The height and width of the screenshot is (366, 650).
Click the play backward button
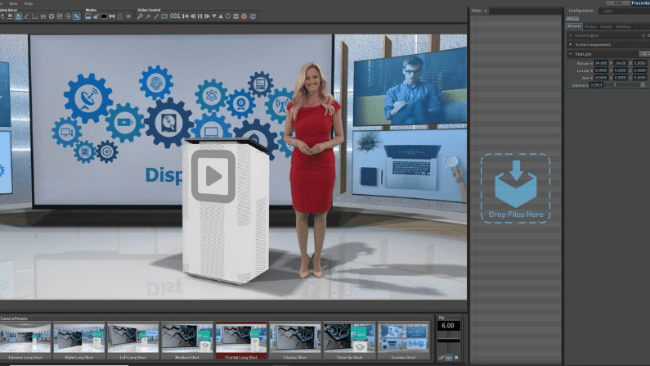[x=193, y=16]
